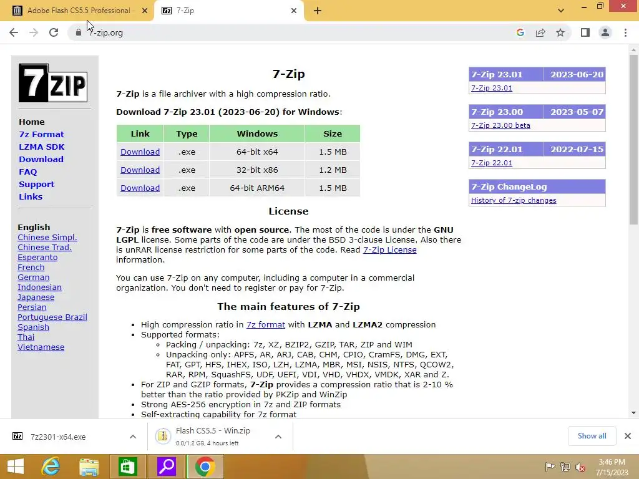Switch language to Thai
Viewport: 639px width, 479px height.
click(x=26, y=337)
